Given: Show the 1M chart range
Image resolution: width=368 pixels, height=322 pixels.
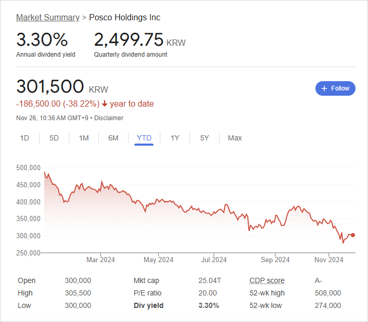Looking at the screenshot, I should coord(84,138).
